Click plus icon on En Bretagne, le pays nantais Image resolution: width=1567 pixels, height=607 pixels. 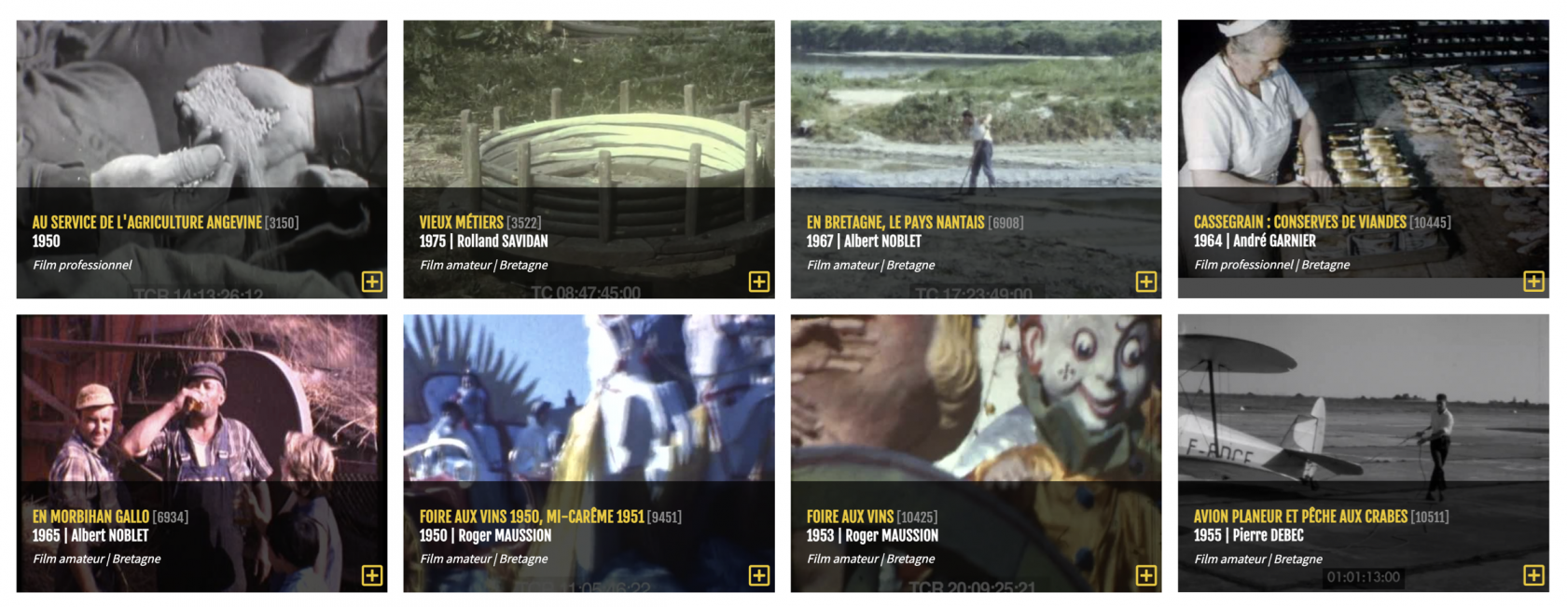(x=1146, y=282)
